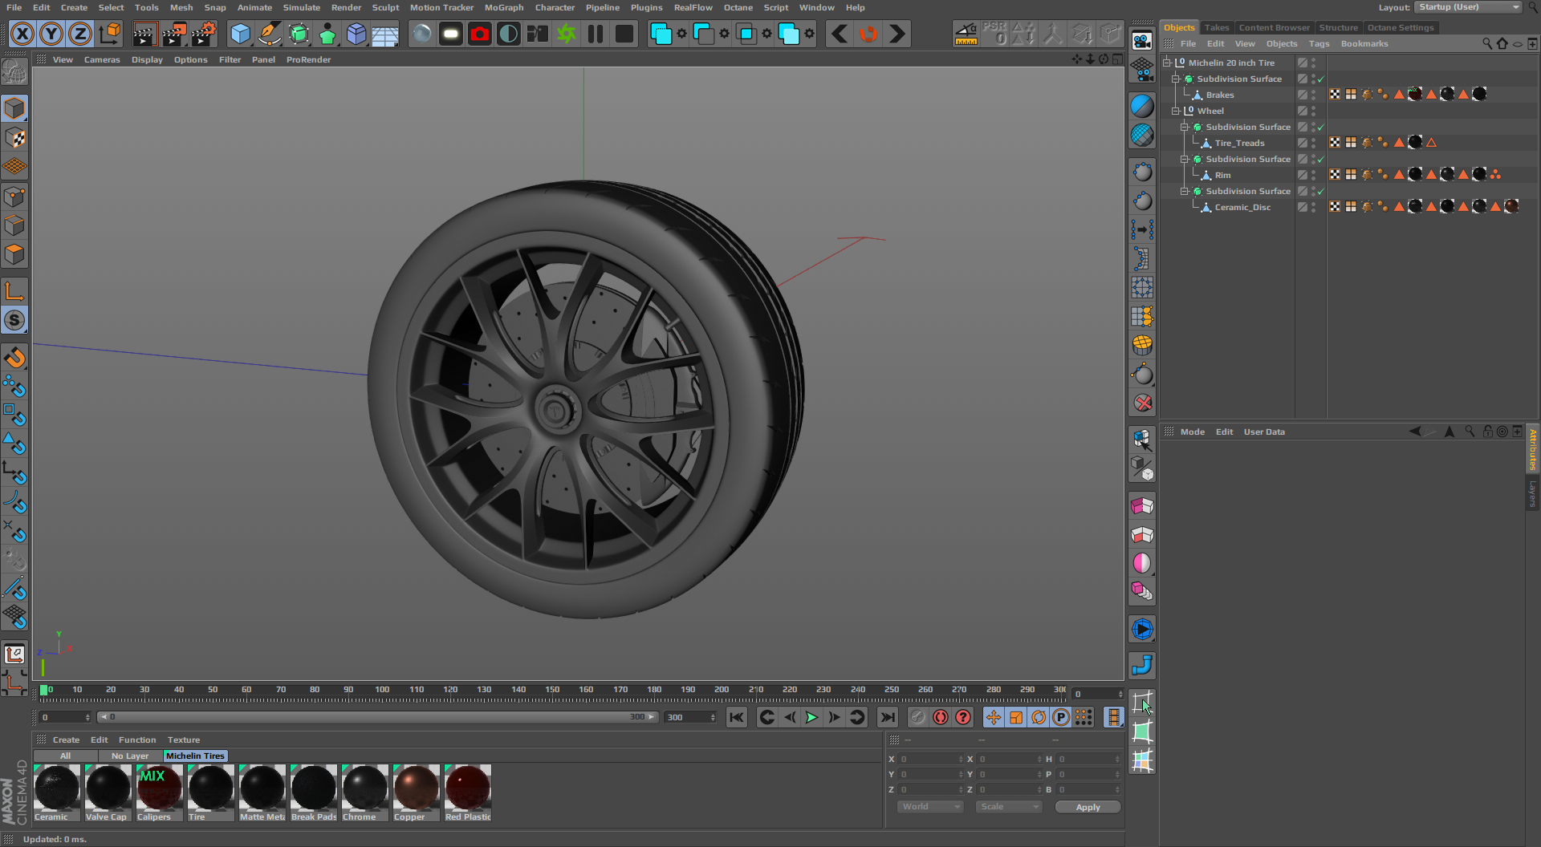Image resolution: width=1541 pixels, height=847 pixels.
Task: Select the Michelin Tires material layer button
Action: tap(195, 756)
